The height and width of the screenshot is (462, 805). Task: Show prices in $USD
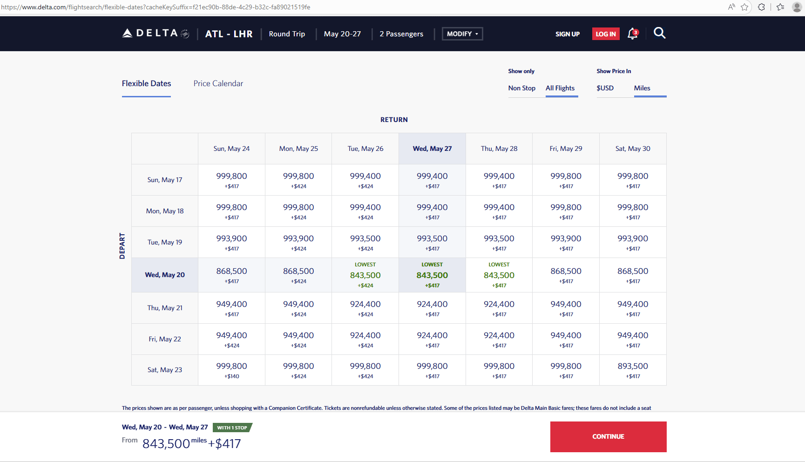pos(605,88)
